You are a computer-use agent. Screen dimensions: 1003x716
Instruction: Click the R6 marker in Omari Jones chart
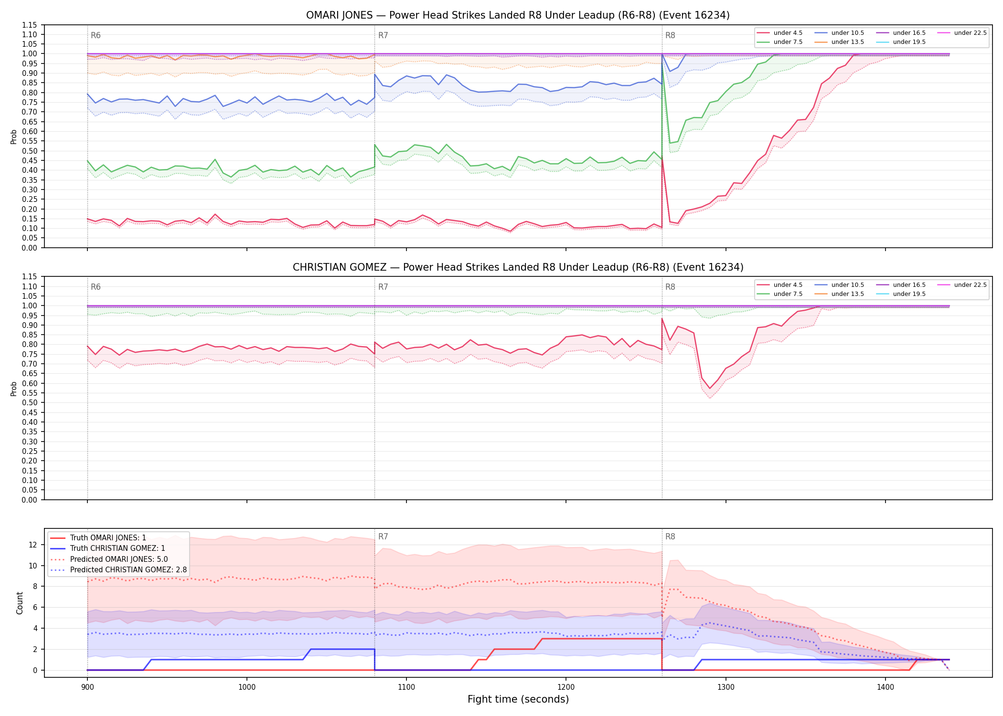[x=96, y=35]
